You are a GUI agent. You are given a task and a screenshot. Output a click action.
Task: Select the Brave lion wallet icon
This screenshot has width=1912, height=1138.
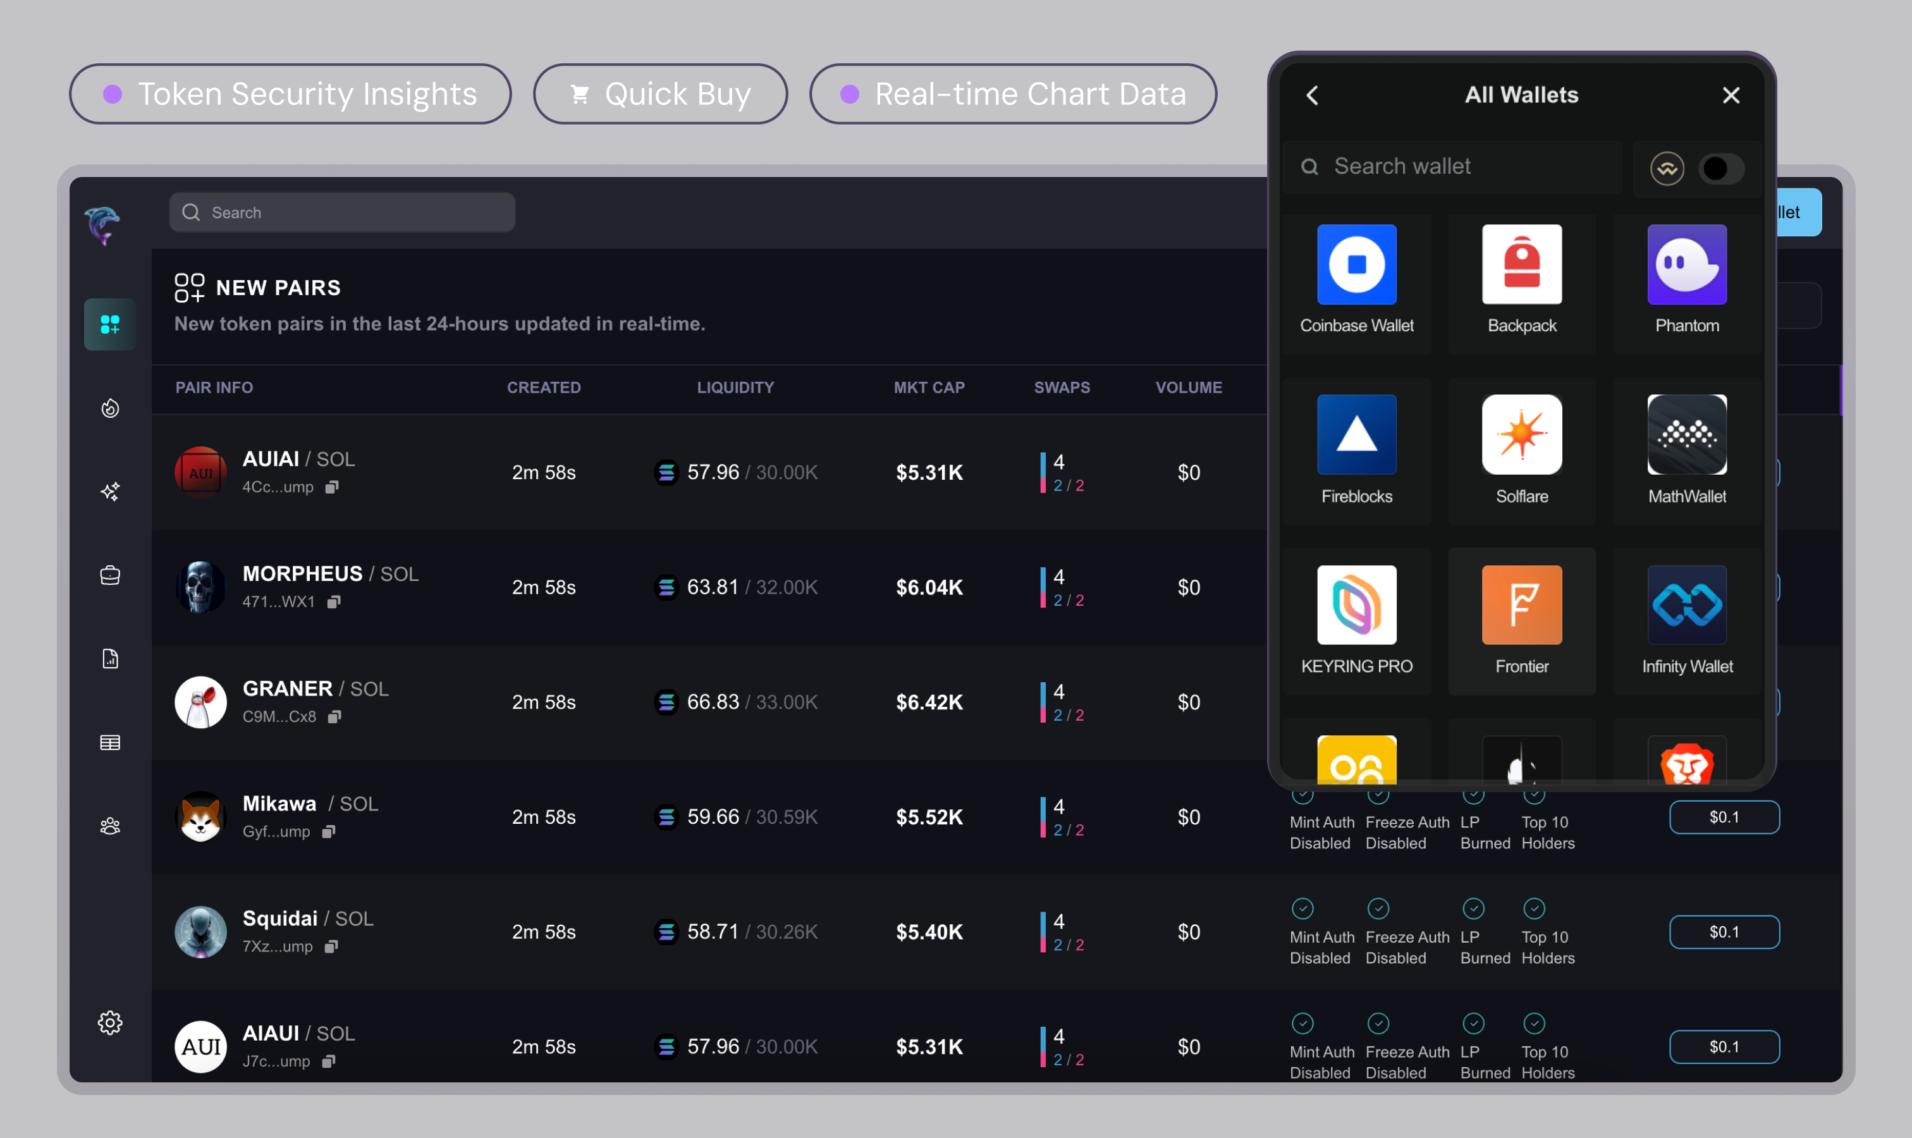click(1686, 760)
